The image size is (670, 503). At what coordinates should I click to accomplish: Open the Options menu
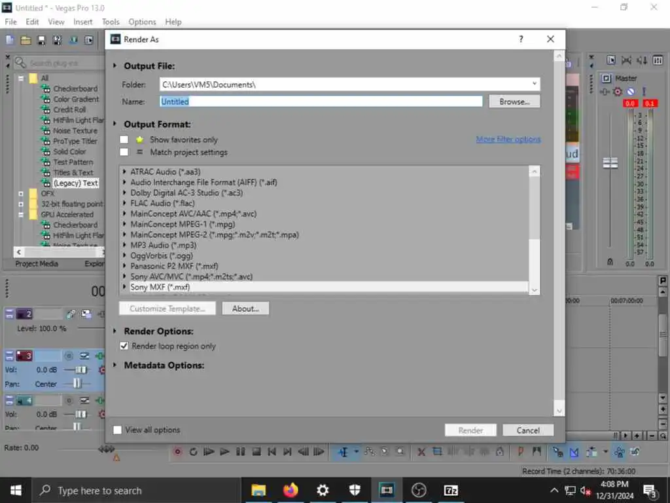[x=142, y=22]
